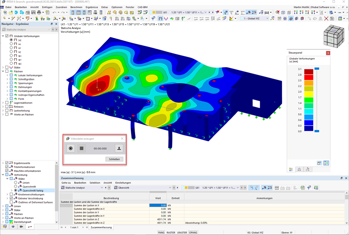Open Einstellungen menu in Zusammenfassung panel
The height and width of the screenshot is (235, 349).
[123, 183]
